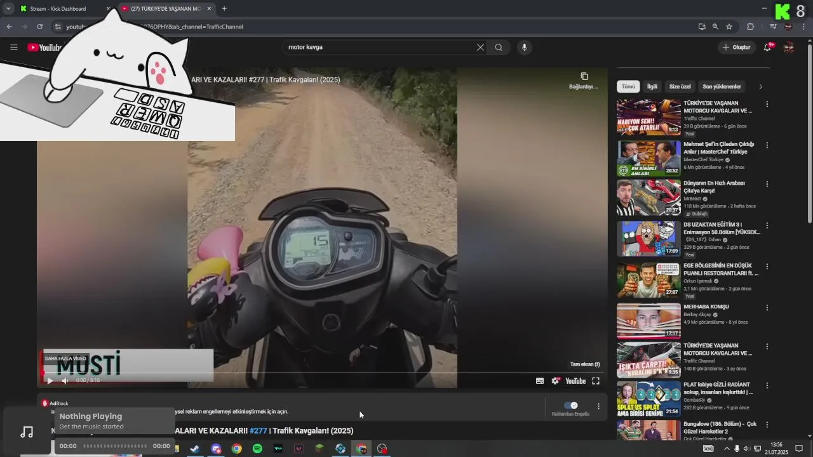Open options for PLAT lobiye video
813x457 pixels.
click(x=767, y=386)
